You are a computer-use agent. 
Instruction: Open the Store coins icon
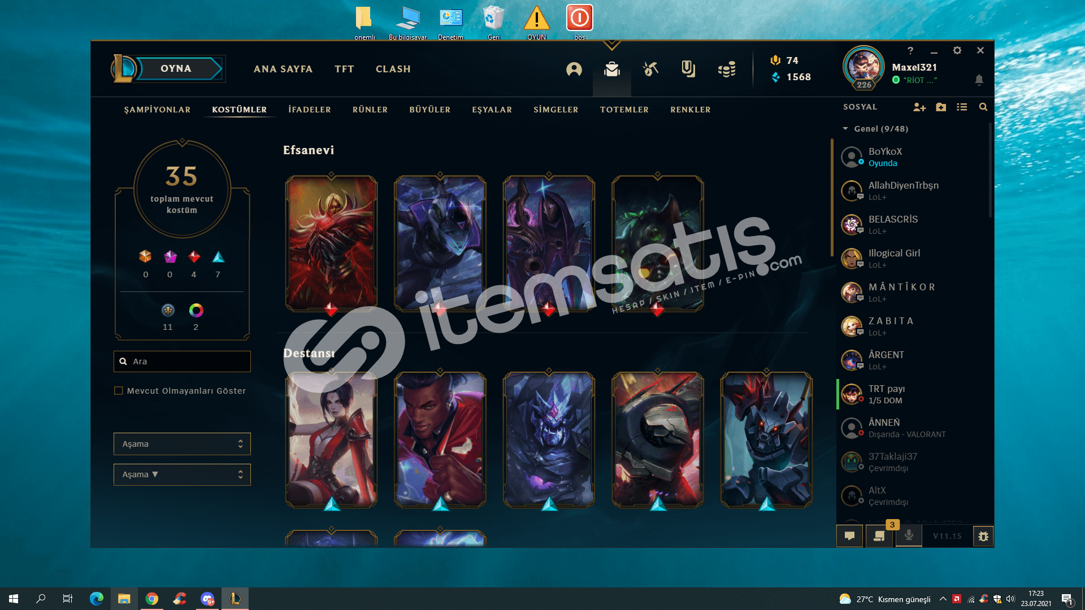(727, 69)
